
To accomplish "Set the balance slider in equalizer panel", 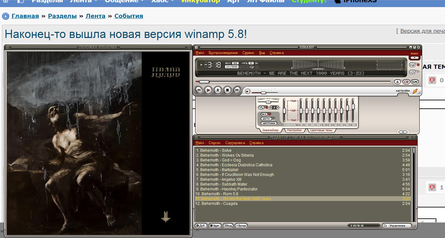I will [x=269, y=102].
